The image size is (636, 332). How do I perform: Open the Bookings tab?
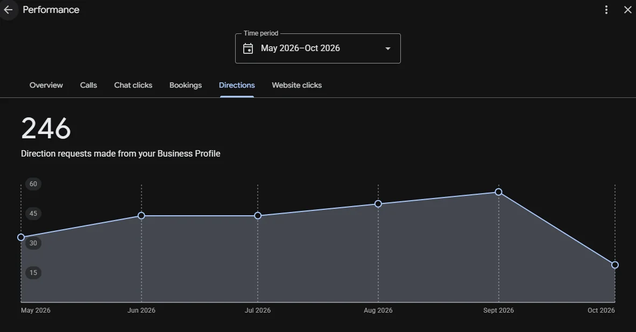click(x=185, y=85)
